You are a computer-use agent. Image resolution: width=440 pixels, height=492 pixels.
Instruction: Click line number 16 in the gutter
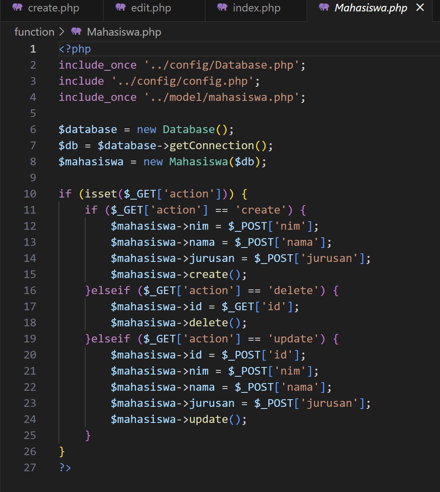coord(30,291)
